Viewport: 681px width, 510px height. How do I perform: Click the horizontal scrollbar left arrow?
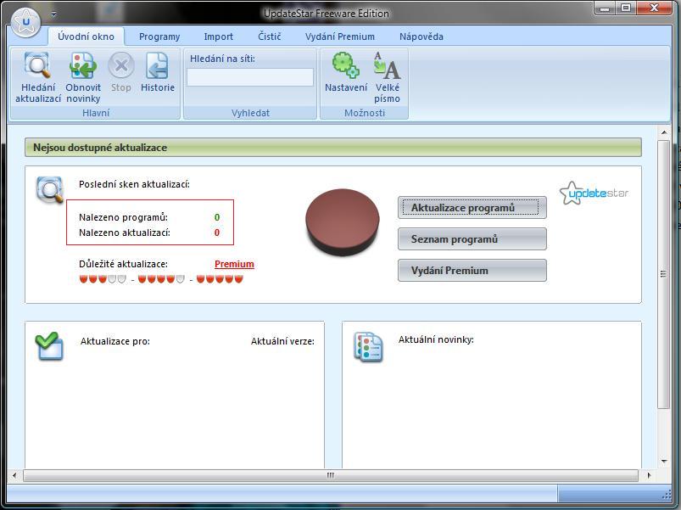14,475
